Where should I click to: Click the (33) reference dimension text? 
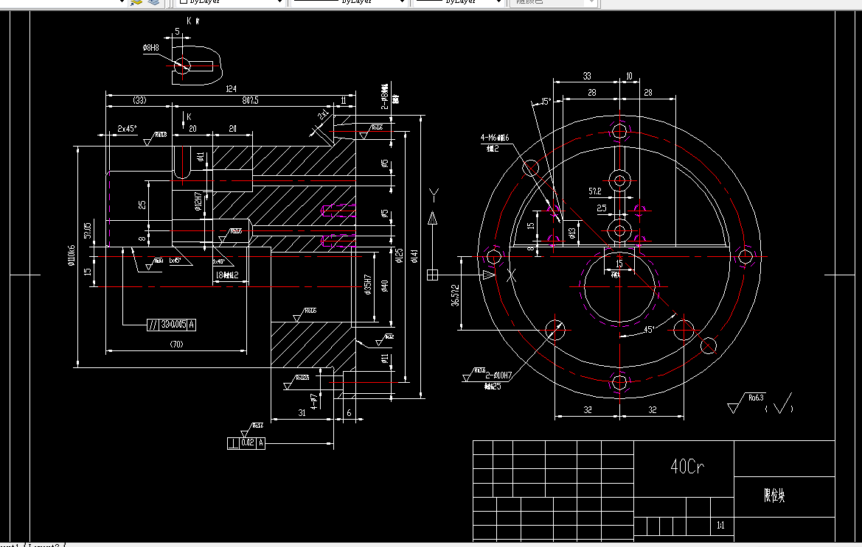tap(139, 100)
